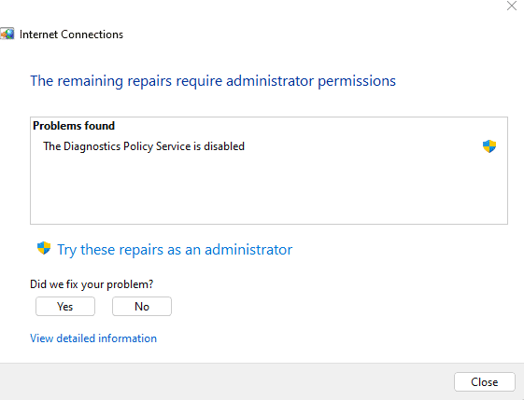Screen dimensions: 524x400
Task: Click the word detailed in the bottom link
Action: (76, 338)
